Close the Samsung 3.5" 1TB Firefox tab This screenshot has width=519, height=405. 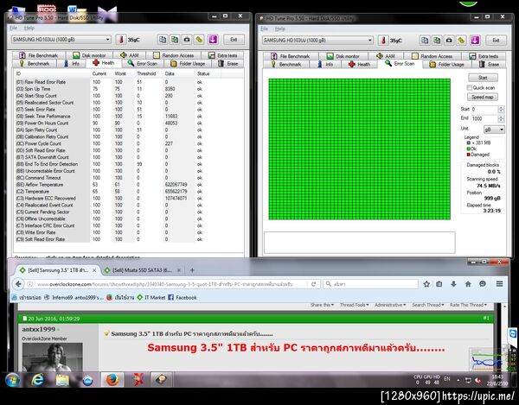[94, 270]
